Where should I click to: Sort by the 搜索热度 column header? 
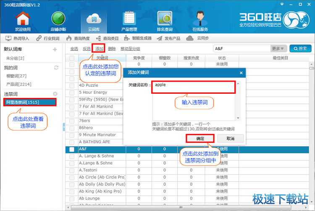click(x=191, y=58)
